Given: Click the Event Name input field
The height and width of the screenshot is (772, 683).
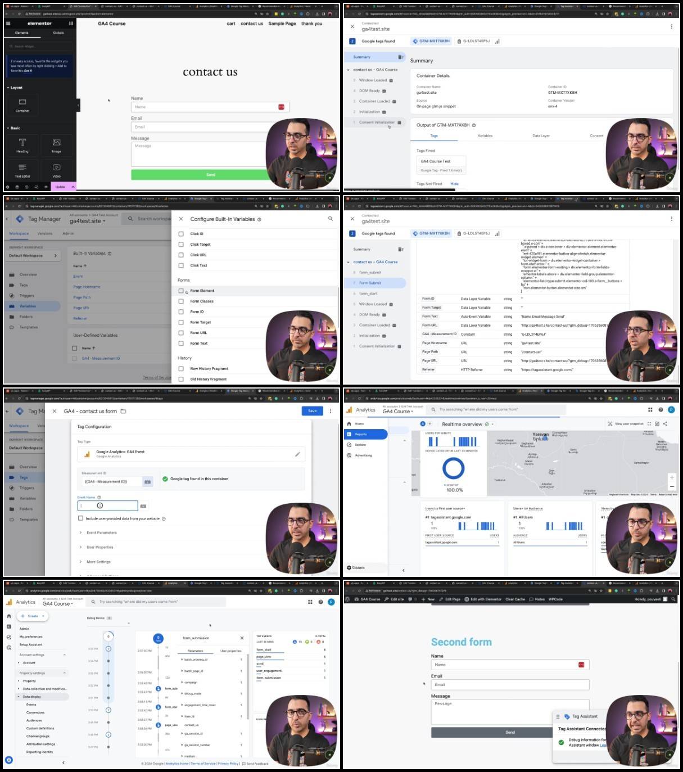Looking at the screenshot, I should [107, 506].
